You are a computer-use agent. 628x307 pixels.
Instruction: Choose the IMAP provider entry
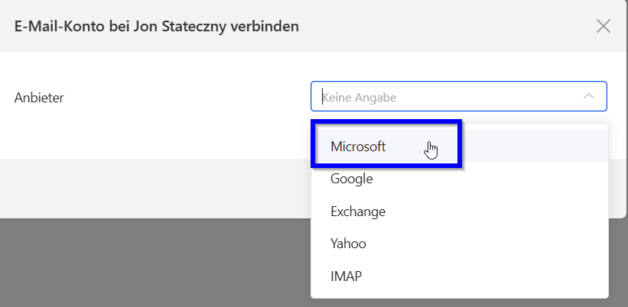tap(346, 276)
